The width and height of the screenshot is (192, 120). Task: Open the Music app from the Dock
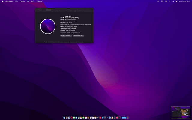tap(100, 118)
